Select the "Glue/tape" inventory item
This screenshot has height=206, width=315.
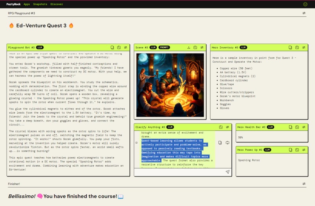point(227,84)
